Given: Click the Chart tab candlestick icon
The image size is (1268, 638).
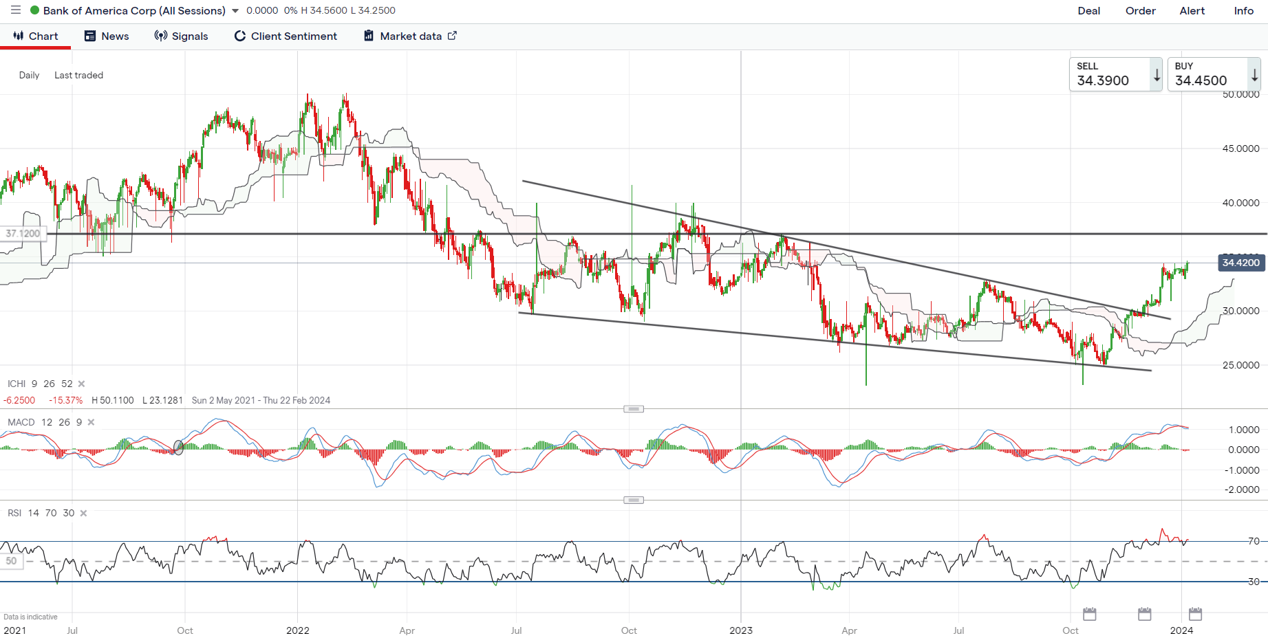Looking at the screenshot, I should (x=19, y=36).
